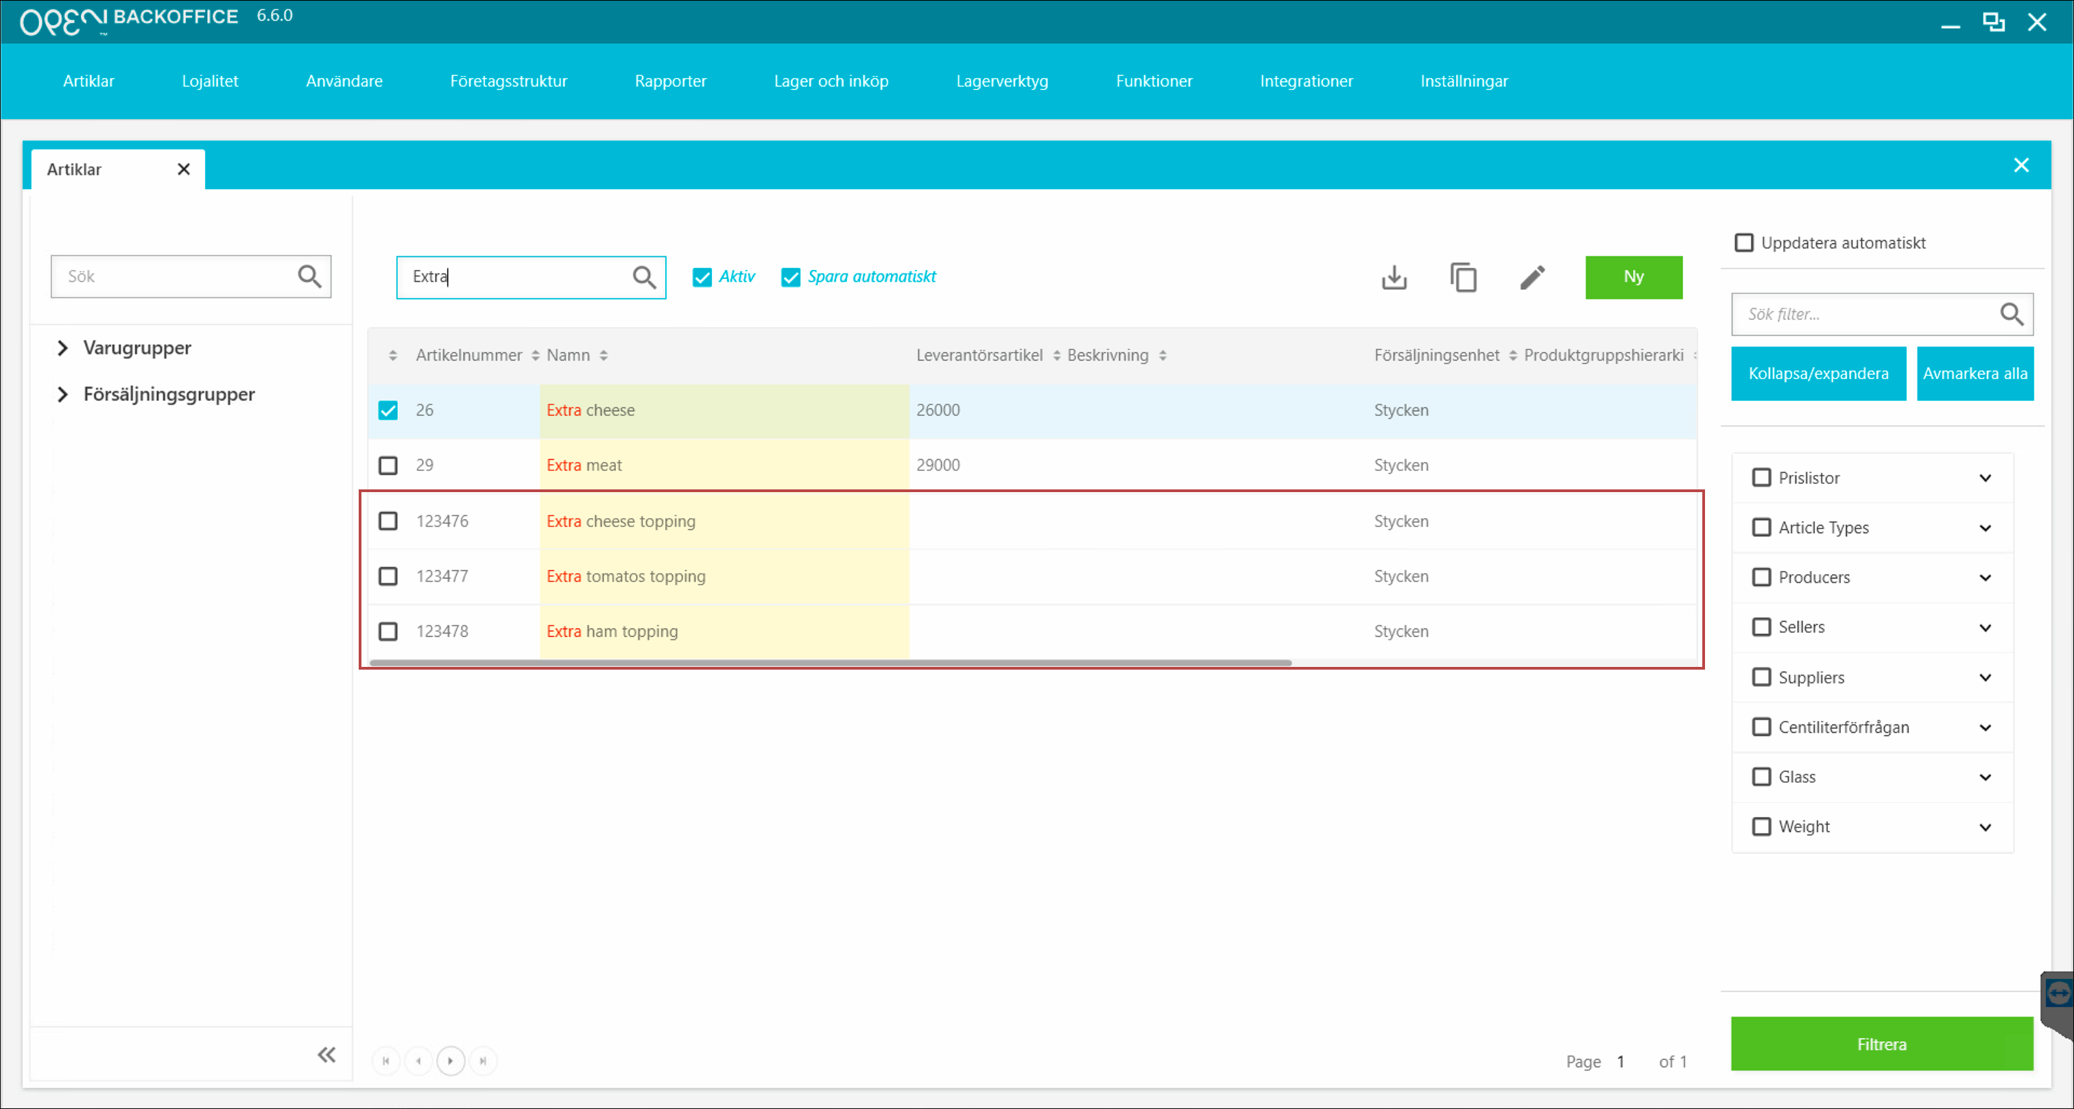Select the Extra meat row checkbox
The width and height of the screenshot is (2074, 1109).
(388, 465)
